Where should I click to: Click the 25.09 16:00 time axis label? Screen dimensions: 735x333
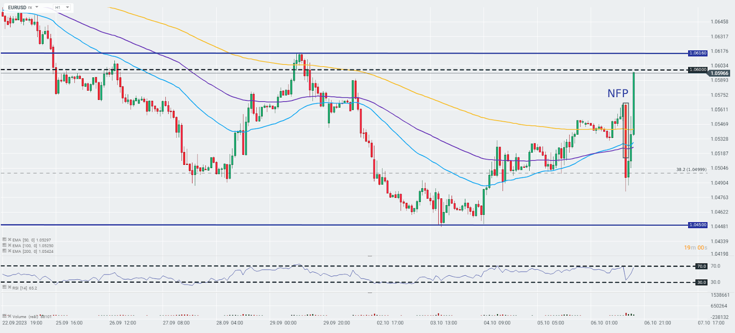click(69, 323)
